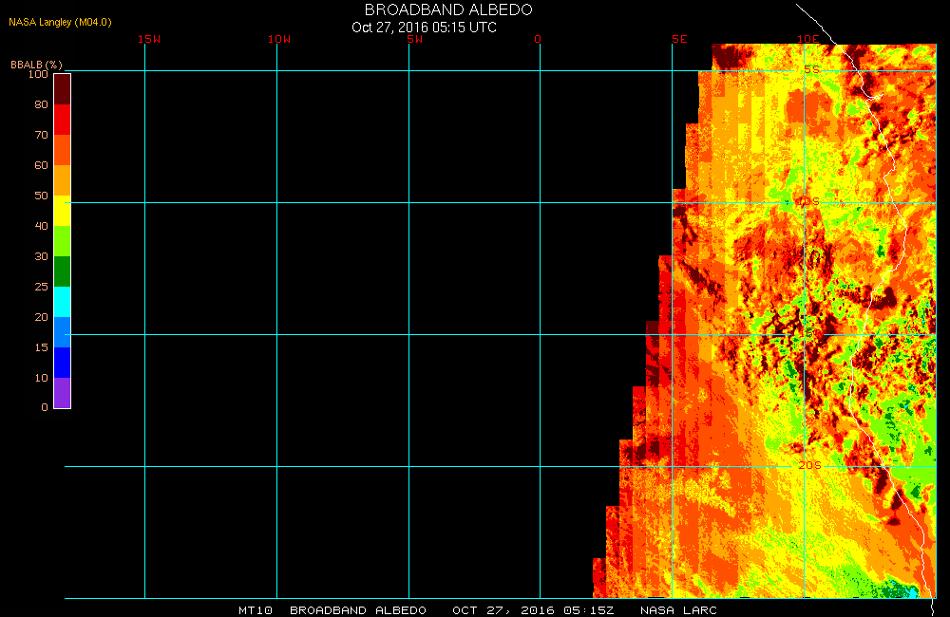
Task: Click NASA LARC in the footer caption
Action: click(x=678, y=609)
